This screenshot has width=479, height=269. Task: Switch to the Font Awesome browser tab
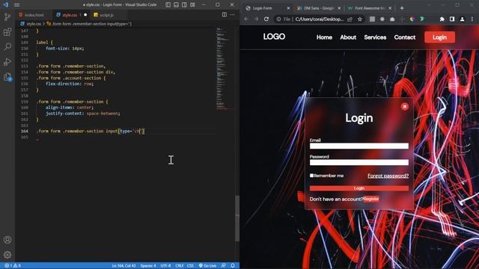[370, 8]
